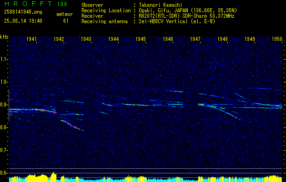Screen dimensions: 286x182
Task: Click the Receiving Location label
Action: click(x=106, y=10)
